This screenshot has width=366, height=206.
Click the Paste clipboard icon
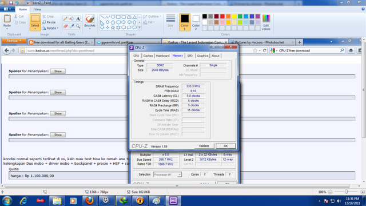pos(7,19)
